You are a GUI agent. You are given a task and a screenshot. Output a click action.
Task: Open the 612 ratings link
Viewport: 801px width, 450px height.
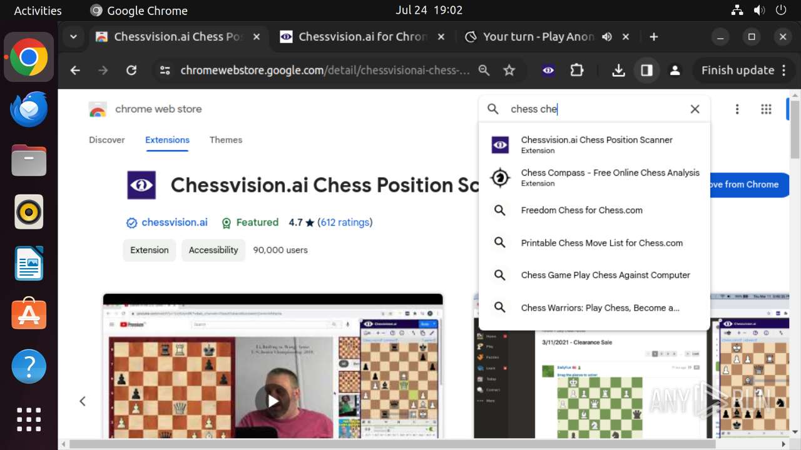click(x=345, y=222)
